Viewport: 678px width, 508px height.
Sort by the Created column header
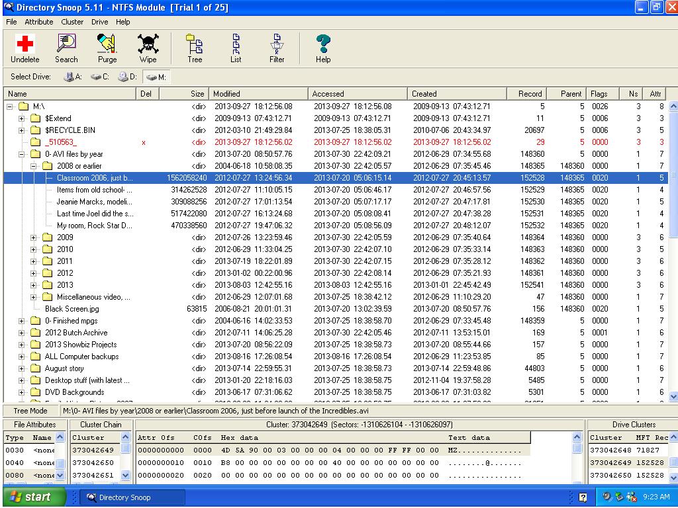point(457,94)
